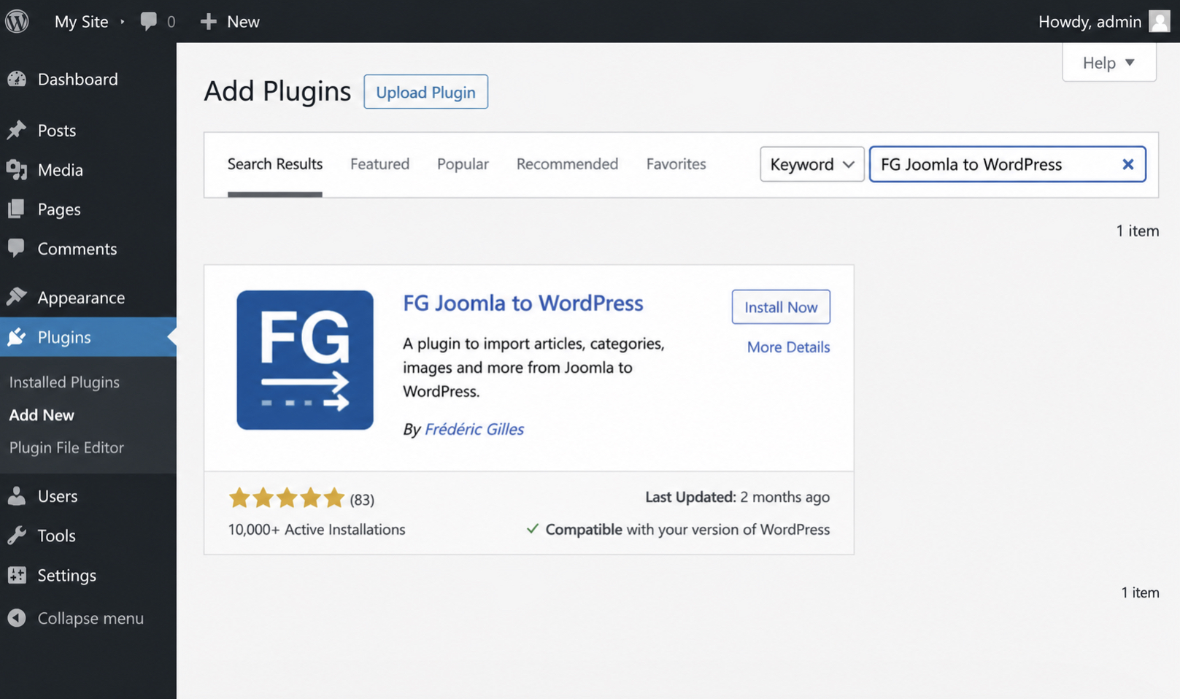Click the Plugins plug icon
1180x699 pixels.
tap(17, 337)
